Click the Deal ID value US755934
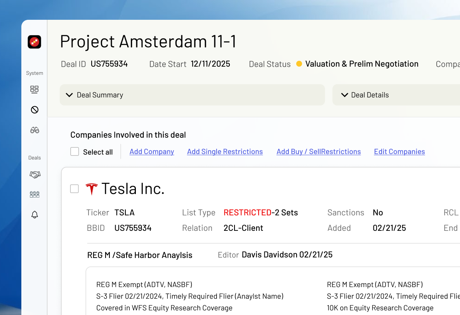Image resolution: width=460 pixels, height=315 pixels. (x=109, y=64)
